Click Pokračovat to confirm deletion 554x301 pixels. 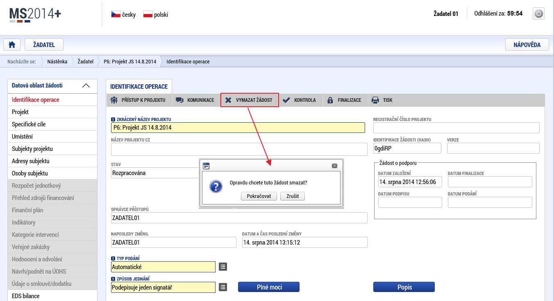tap(259, 196)
